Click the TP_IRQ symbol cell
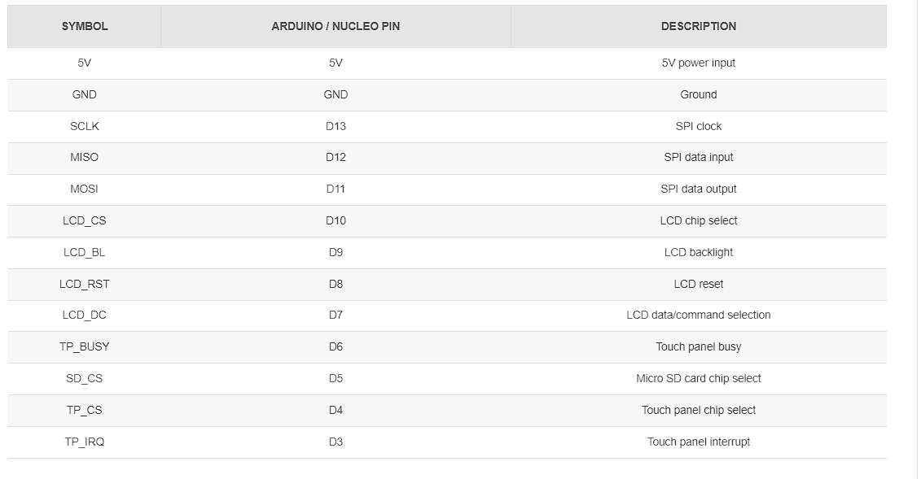The height and width of the screenshot is (479, 921). click(x=85, y=442)
